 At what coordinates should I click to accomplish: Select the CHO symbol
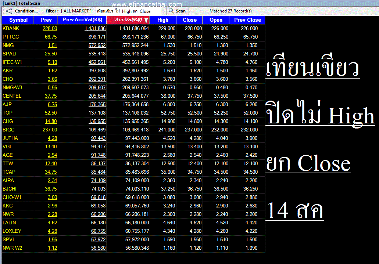click(x=8, y=79)
